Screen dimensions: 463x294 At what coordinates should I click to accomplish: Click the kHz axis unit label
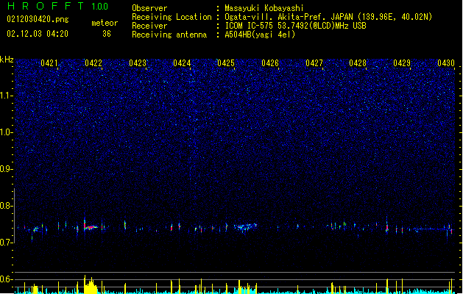coord(7,60)
